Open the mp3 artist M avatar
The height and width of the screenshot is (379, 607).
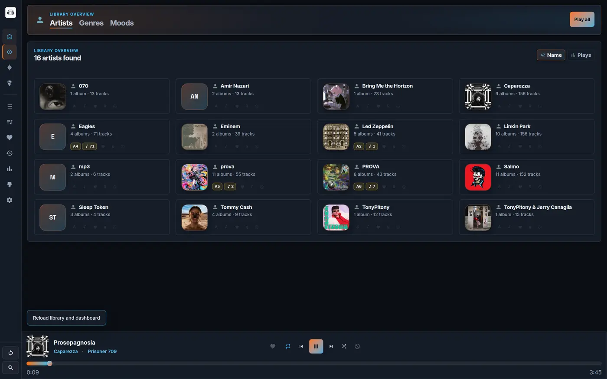coord(53,177)
